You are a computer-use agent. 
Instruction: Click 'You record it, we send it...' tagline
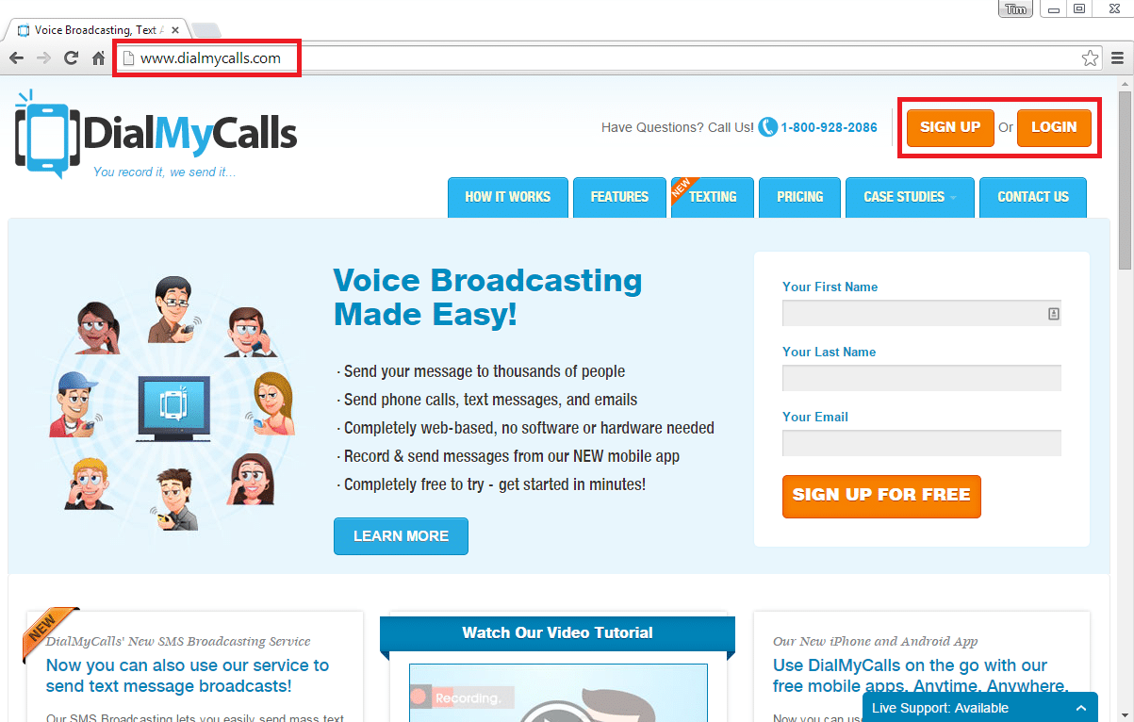pyautogui.click(x=165, y=172)
